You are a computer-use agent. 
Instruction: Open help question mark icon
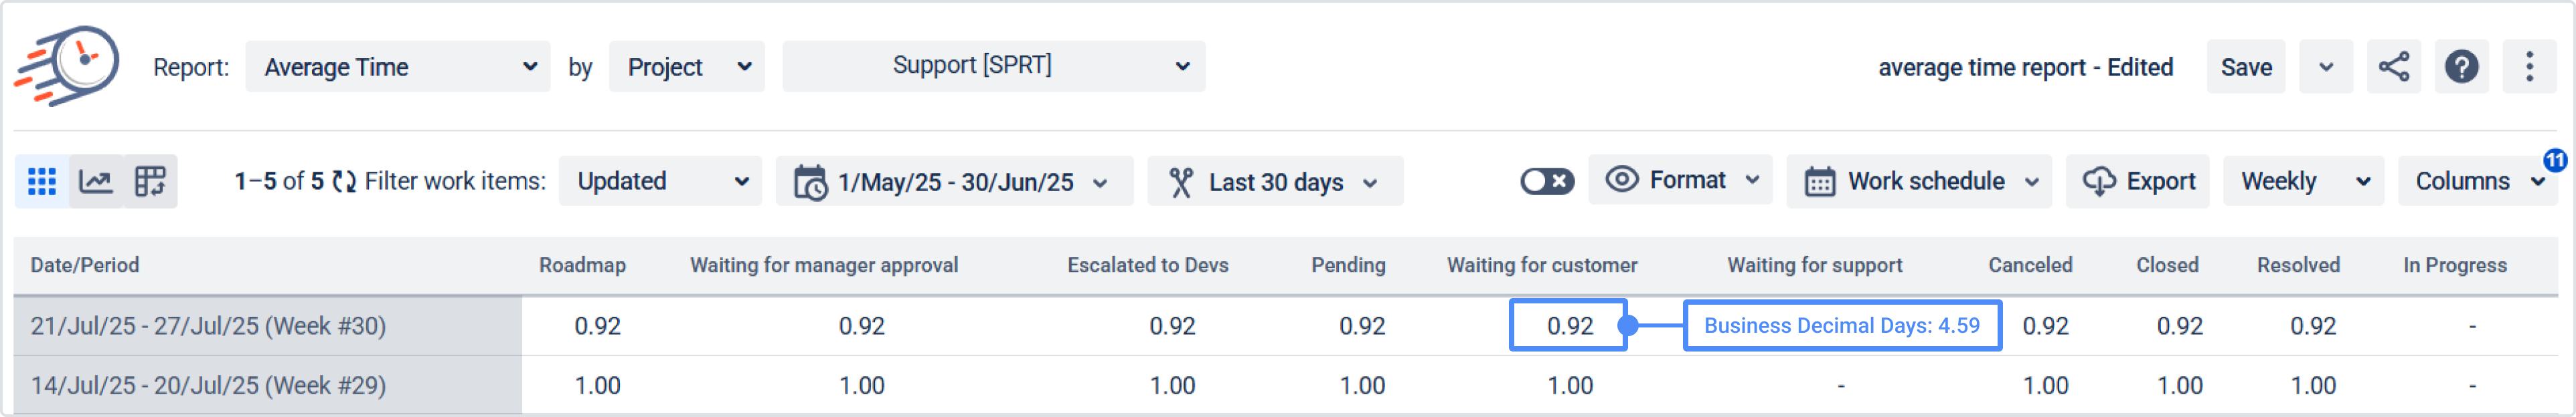pyautogui.click(x=2461, y=67)
